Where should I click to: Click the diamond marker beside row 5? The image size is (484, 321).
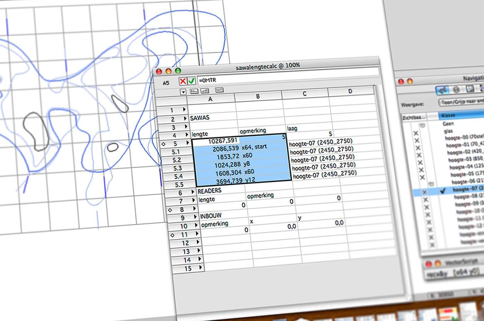click(164, 144)
